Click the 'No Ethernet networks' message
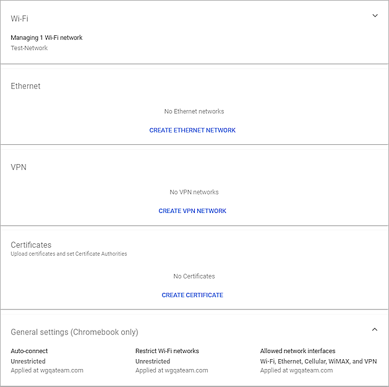This screenshot has height=387, width=389. [x=194, y=111]
